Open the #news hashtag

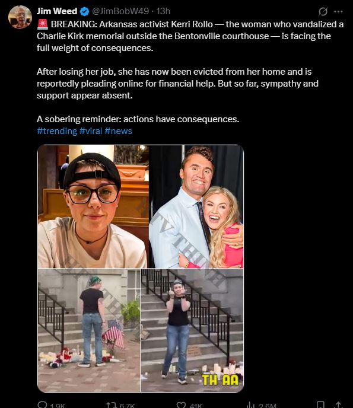pos(119,131)
